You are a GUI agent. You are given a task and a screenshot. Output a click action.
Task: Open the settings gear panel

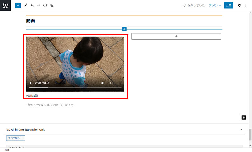(239, 5)
